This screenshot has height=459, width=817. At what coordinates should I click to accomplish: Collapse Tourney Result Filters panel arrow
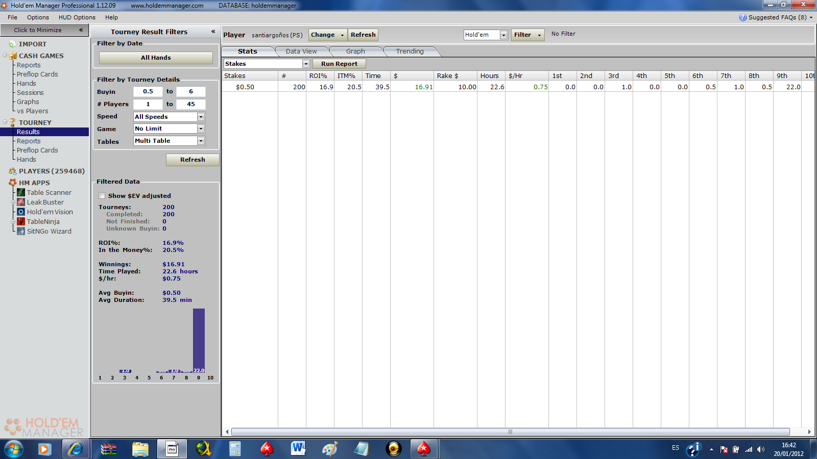point(213,32)
